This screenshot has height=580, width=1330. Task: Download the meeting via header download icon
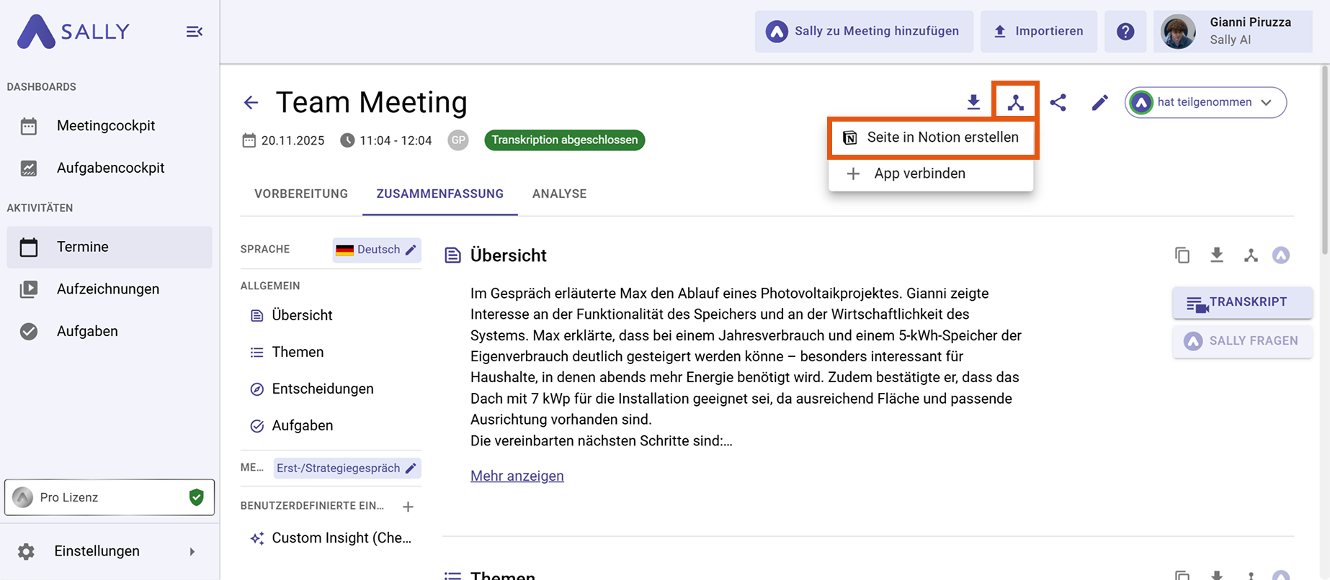click(973, 102)
